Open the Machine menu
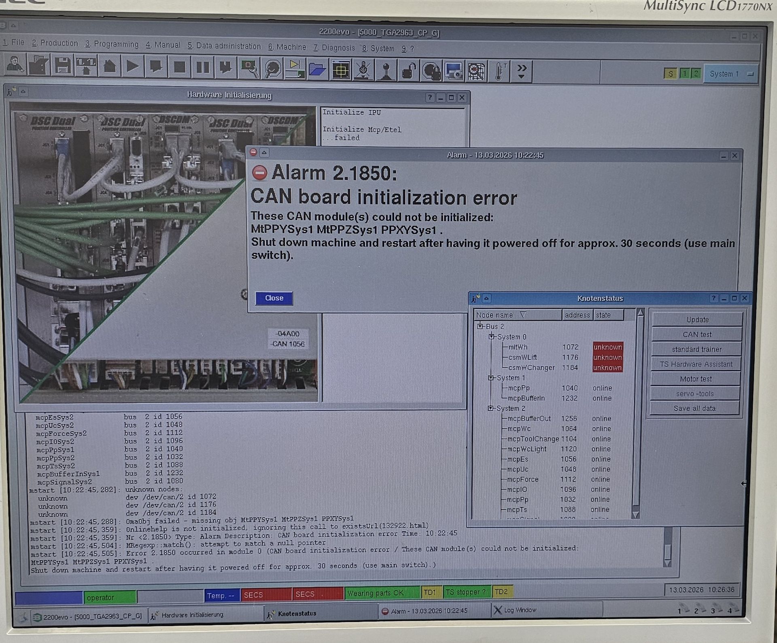 (287, 47)
